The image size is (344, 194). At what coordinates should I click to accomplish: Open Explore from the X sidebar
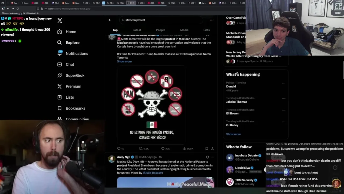click(x=73, y=43)
